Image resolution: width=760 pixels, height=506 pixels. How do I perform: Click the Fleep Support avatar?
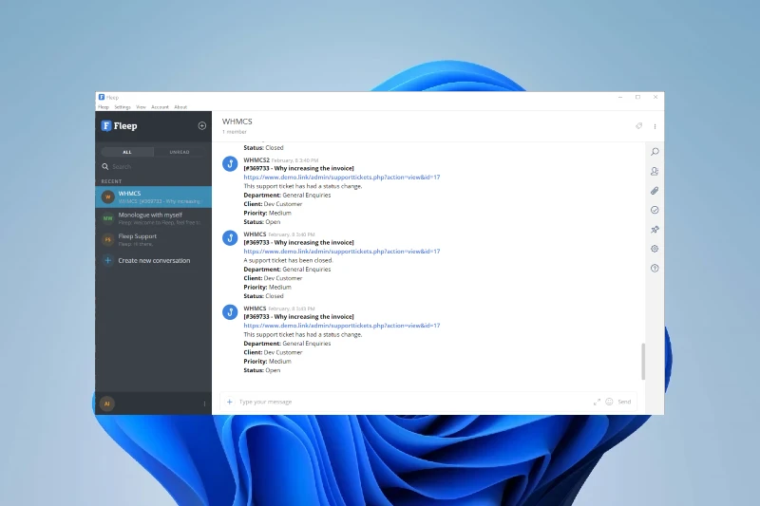tap(108, 239)
